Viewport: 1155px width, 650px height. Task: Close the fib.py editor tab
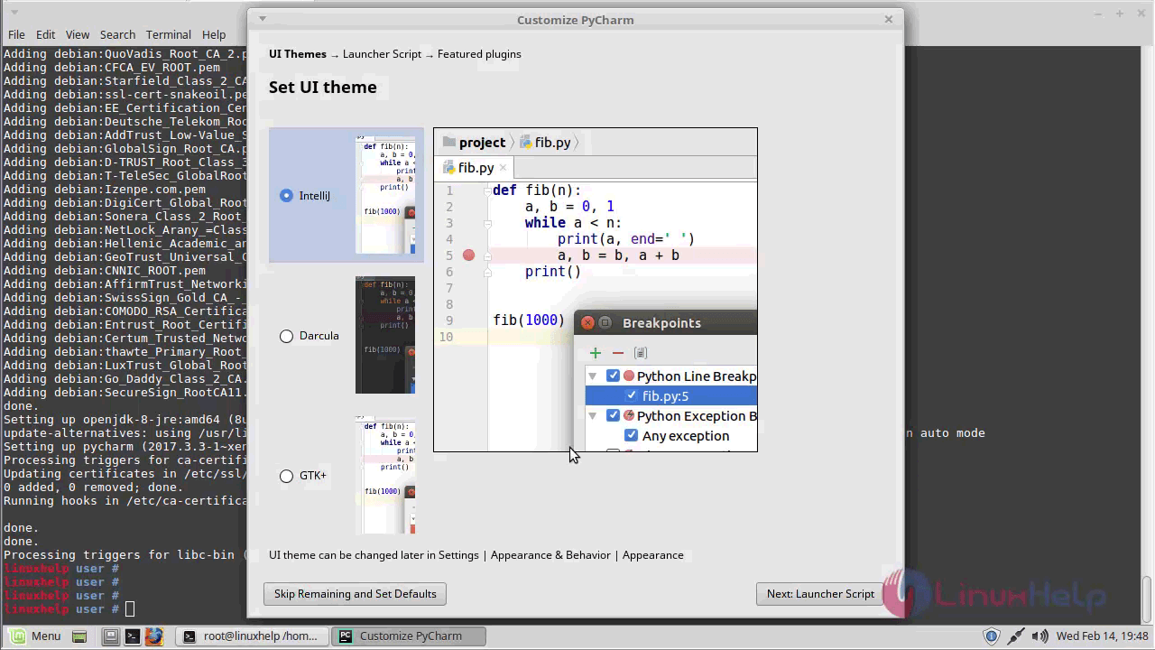[x=504, y=168]
